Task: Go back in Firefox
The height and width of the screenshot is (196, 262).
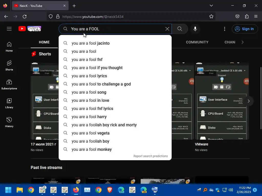Action: point(6,17)
